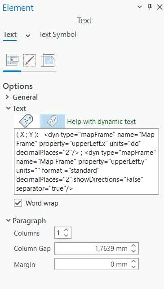
Task: Click the Margin value field
Action: [92, 264]
